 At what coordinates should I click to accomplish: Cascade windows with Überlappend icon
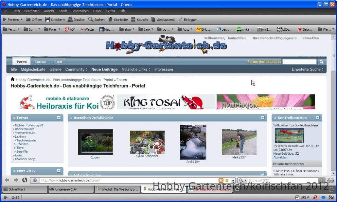(x=153, y=20)
